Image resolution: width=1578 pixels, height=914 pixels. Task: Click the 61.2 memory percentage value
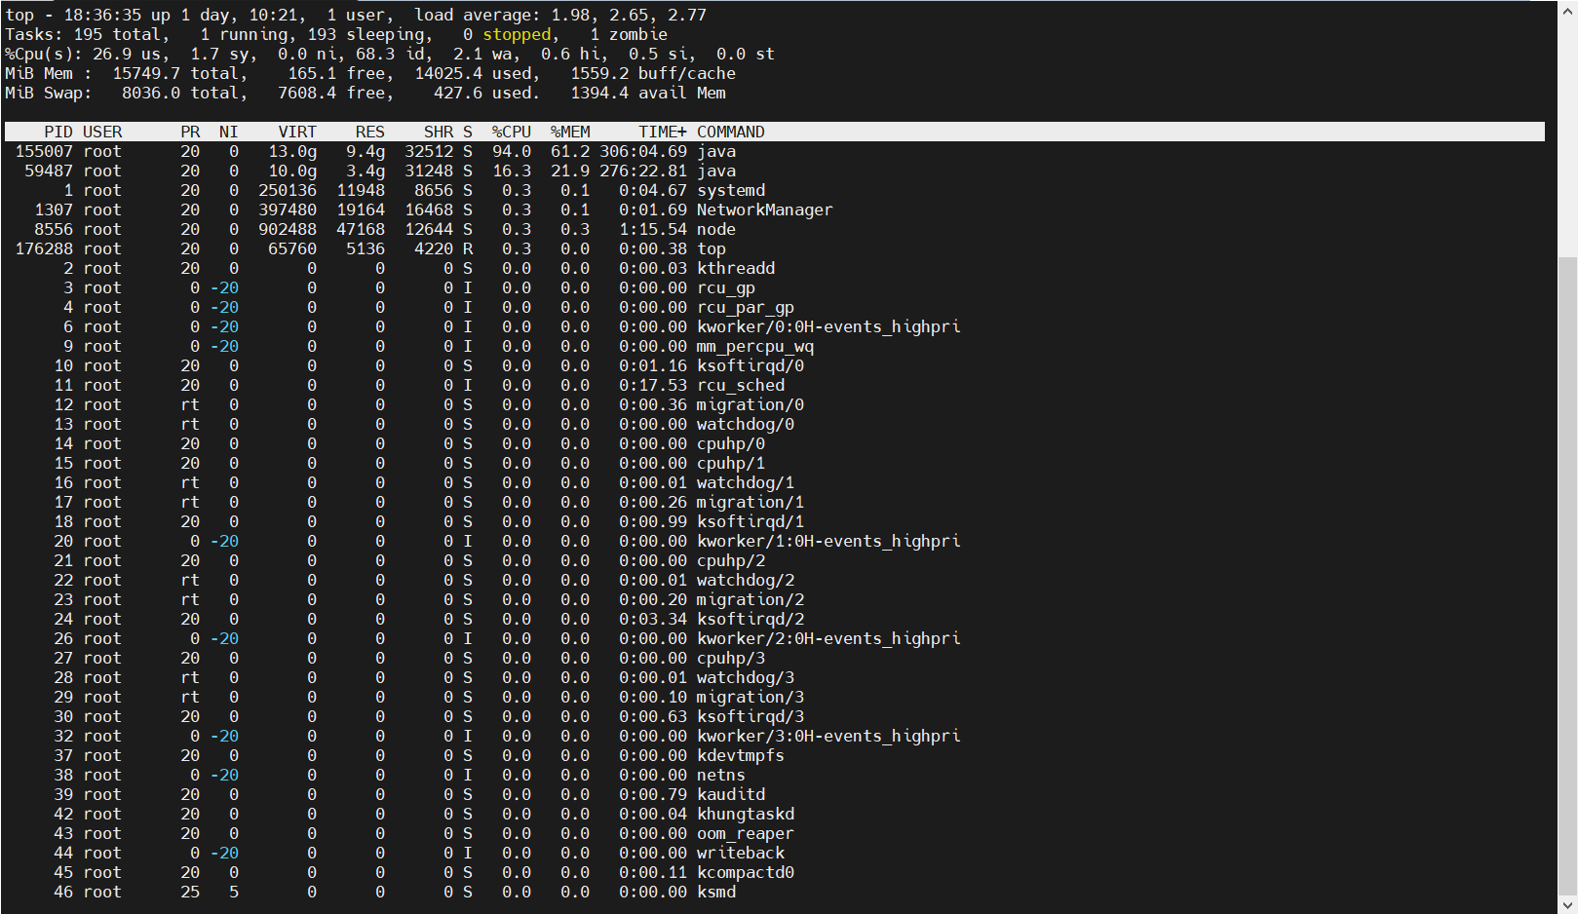[x=570, y=151]
